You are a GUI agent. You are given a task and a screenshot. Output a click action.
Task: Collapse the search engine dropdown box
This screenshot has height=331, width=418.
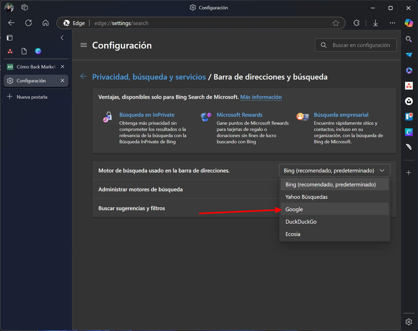pyautogui.click(x=335, y=170)
